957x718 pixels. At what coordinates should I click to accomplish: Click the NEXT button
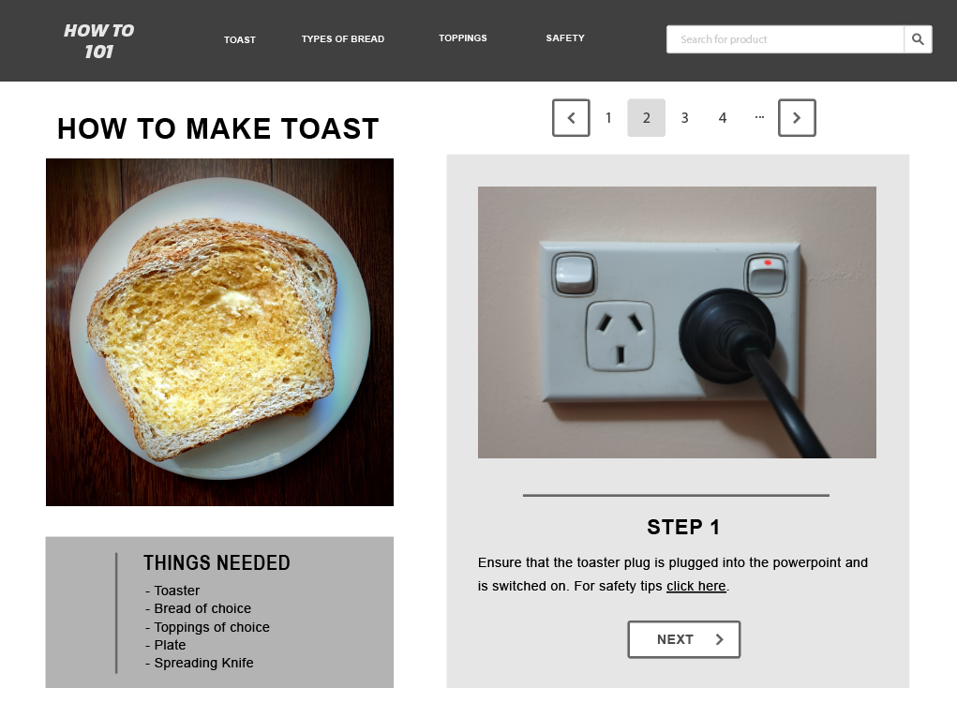coord(683,639)
